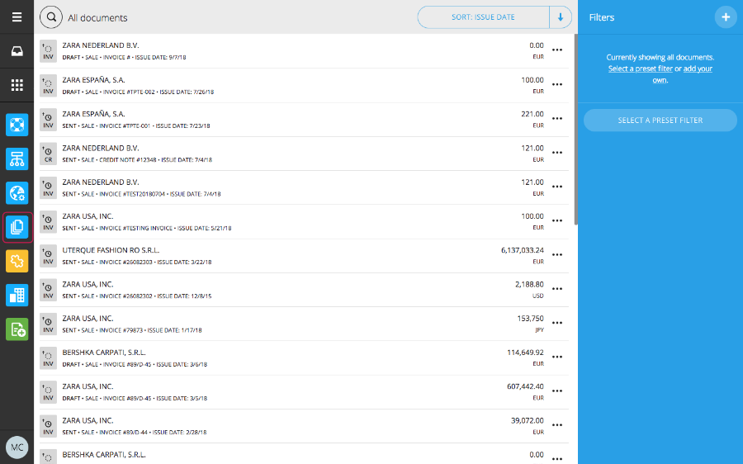Open more options for 9/7/18 draft invoice

pyautogui.click(x=557, y=50)
